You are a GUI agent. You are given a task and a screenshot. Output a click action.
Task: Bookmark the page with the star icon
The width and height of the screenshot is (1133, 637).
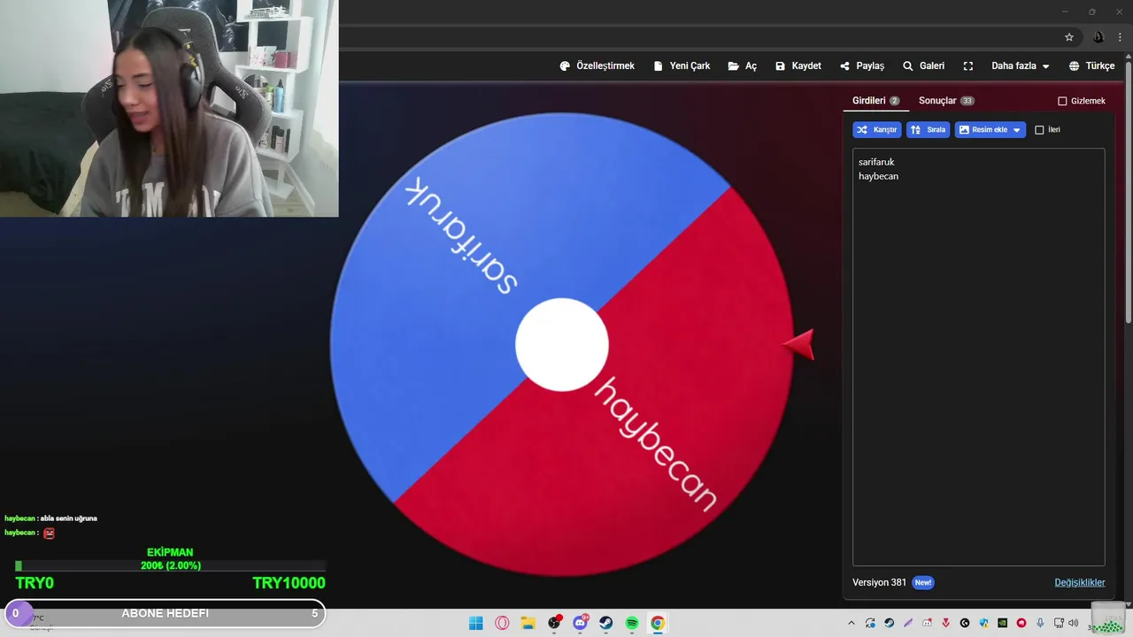pos(1069,37)
